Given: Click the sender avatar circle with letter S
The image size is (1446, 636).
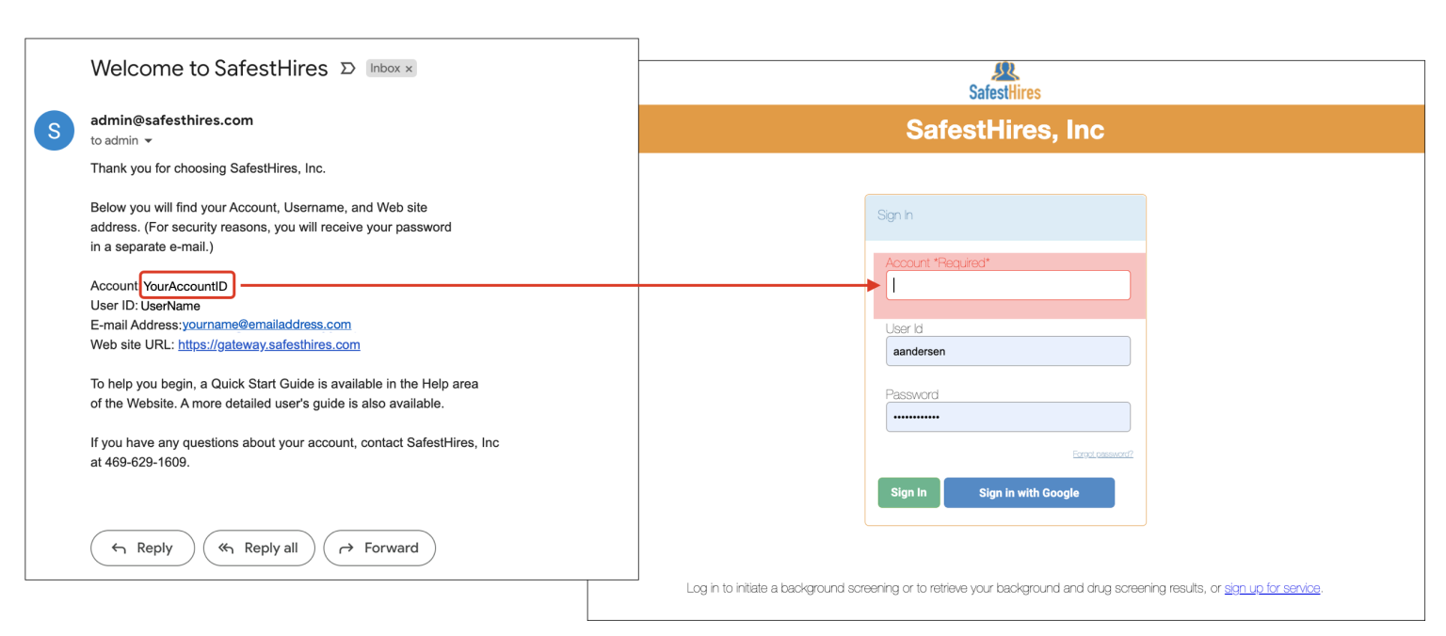Looking at the screenshot, I should pyautogui.click(x=54, y=130).
